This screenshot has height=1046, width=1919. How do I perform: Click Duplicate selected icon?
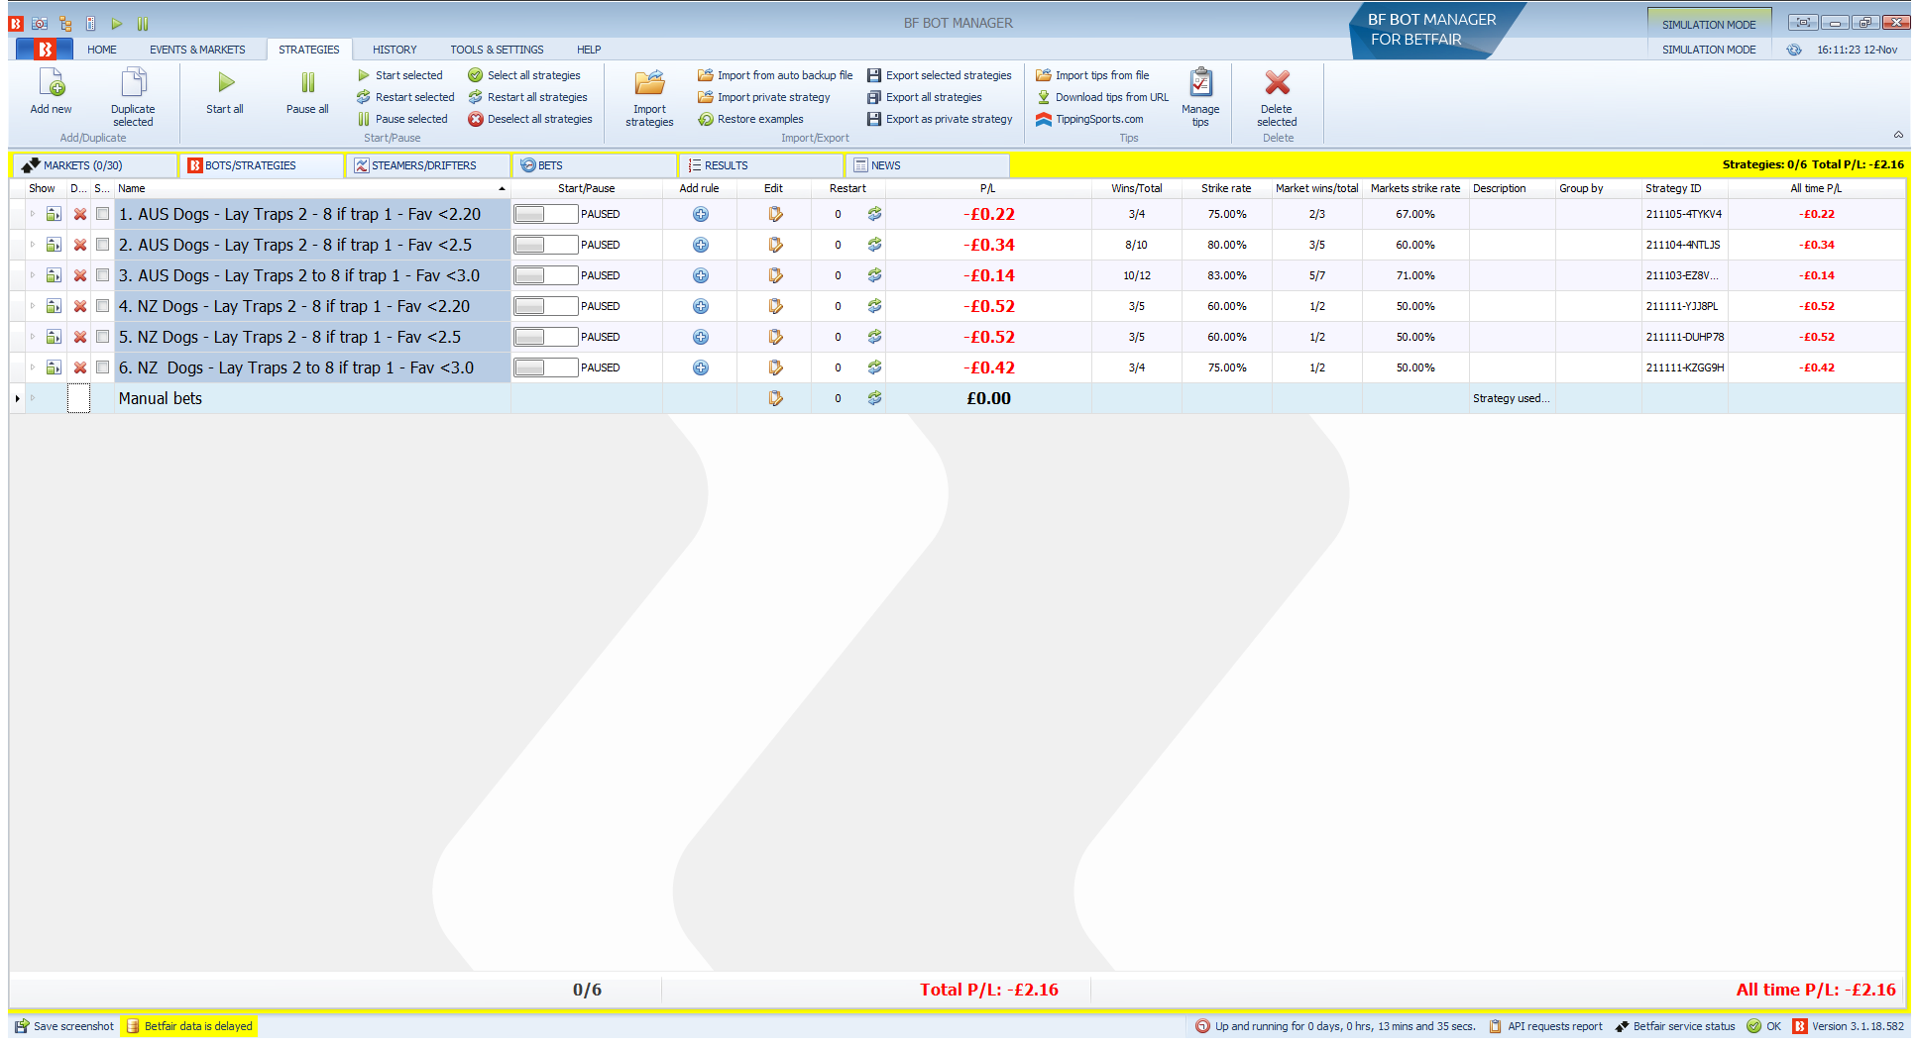coord(133,82)
